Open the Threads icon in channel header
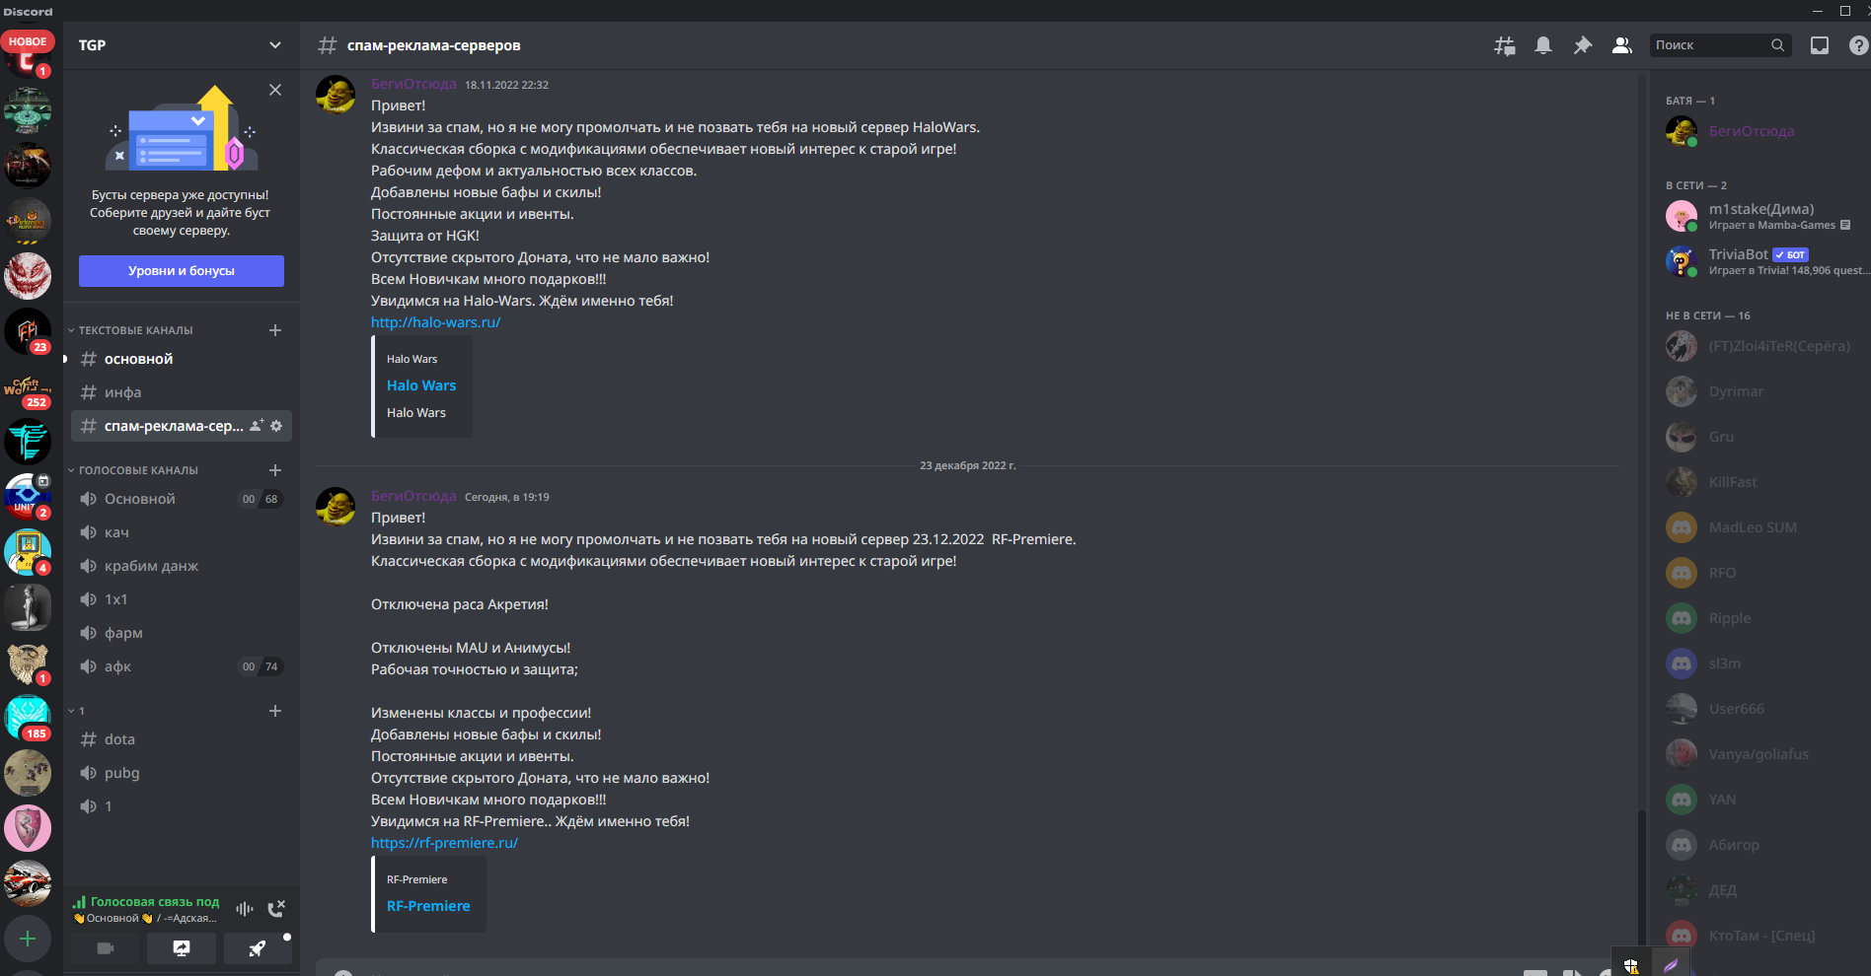 (1504, 45)
